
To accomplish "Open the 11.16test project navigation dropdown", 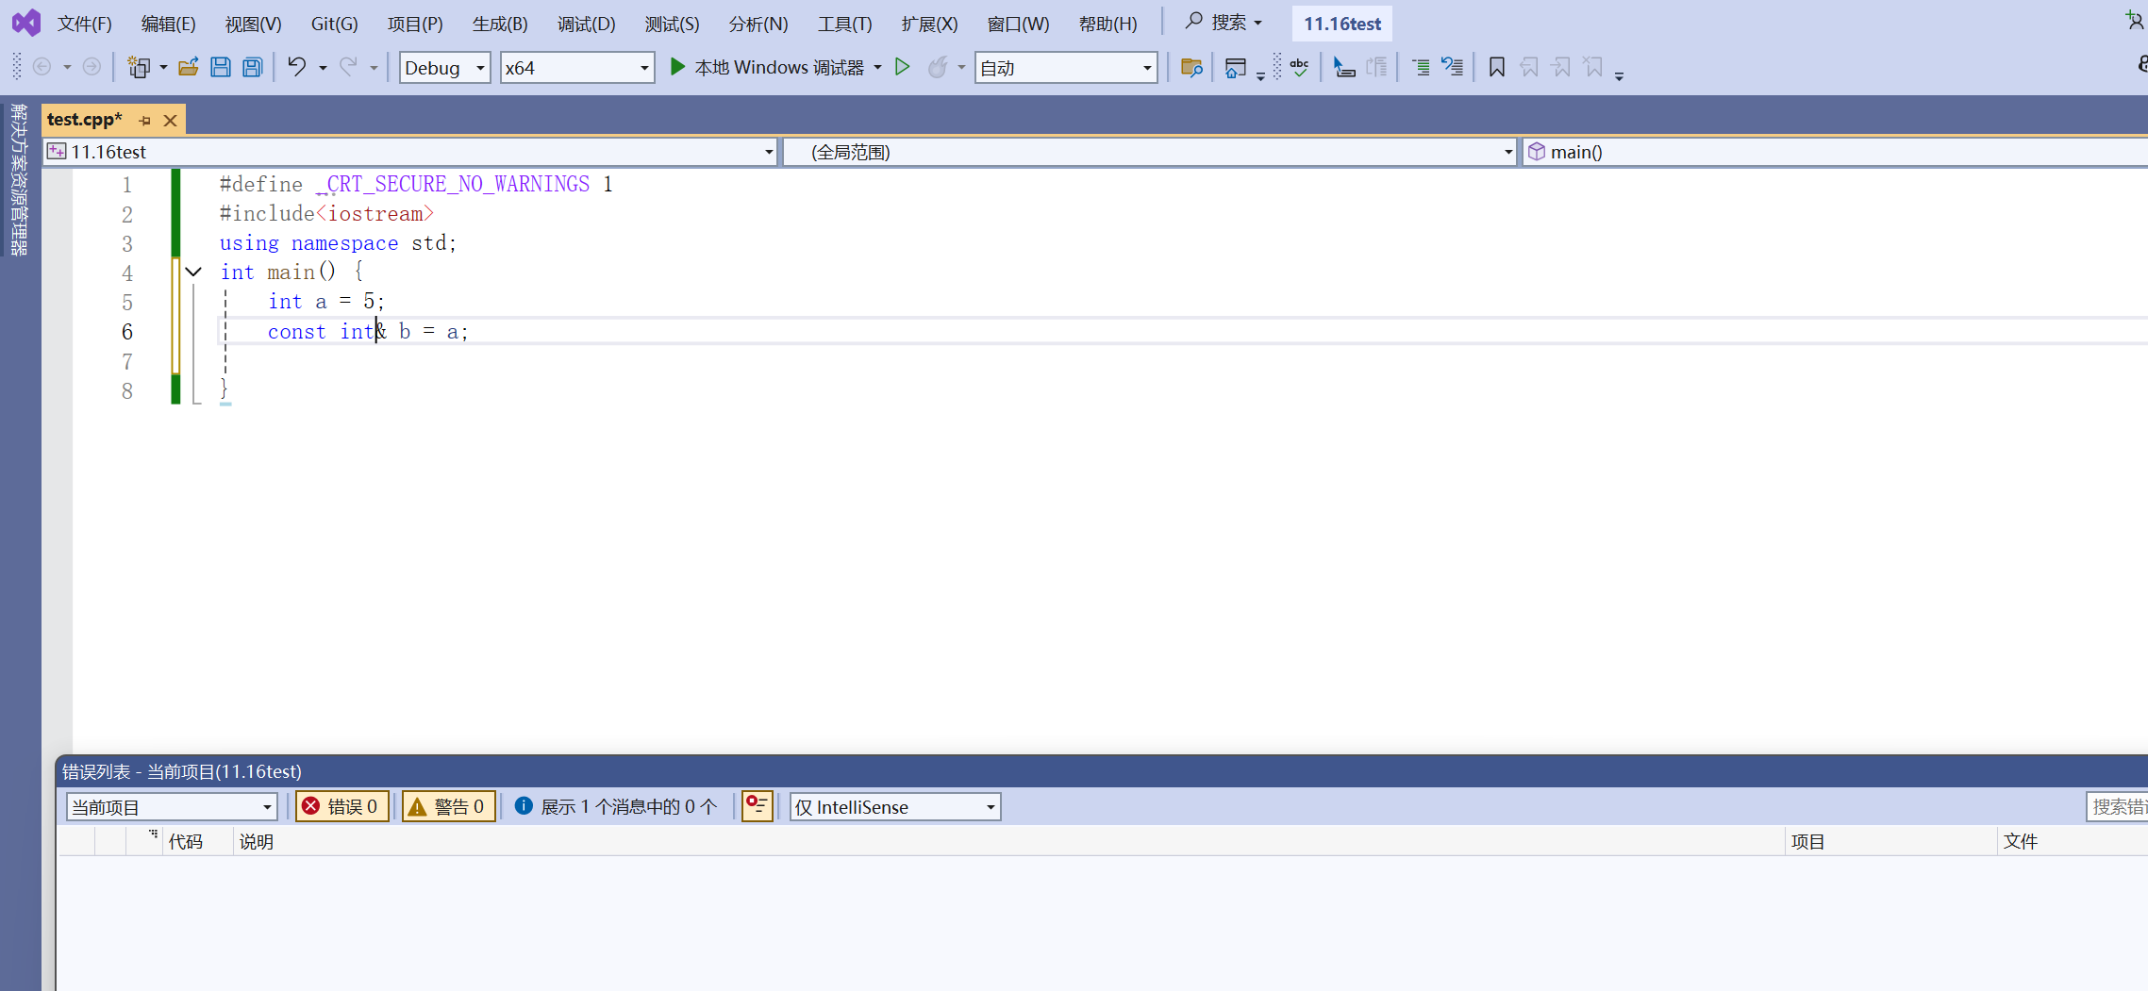I will click(x=410, y=152).
